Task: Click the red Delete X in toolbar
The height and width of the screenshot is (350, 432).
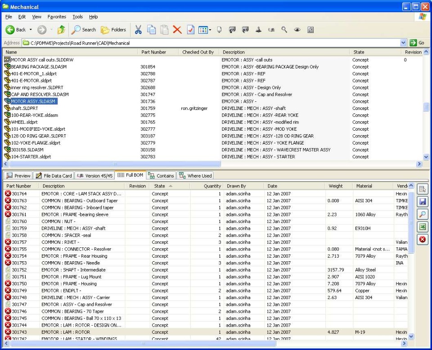Action: coord(177,30)
